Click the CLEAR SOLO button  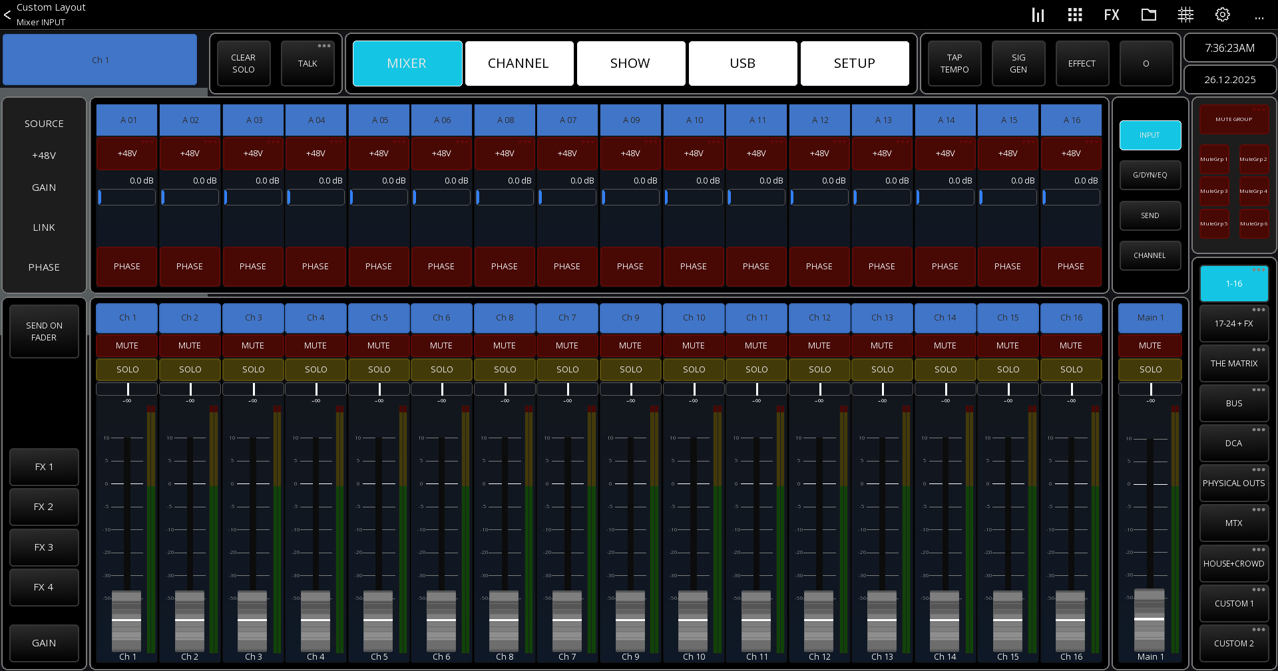pos(244,63)
